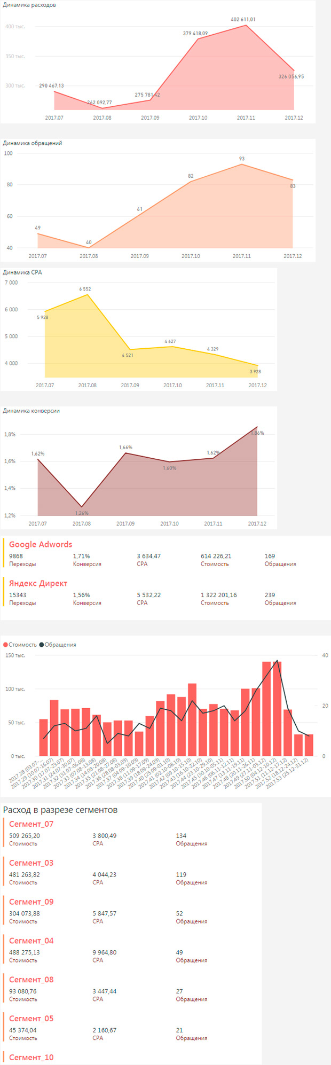Open the Сегмент_07 heading

[x=31, y=824]
